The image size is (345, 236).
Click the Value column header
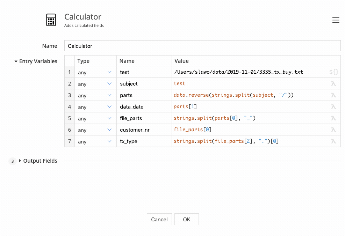[181, 61]
